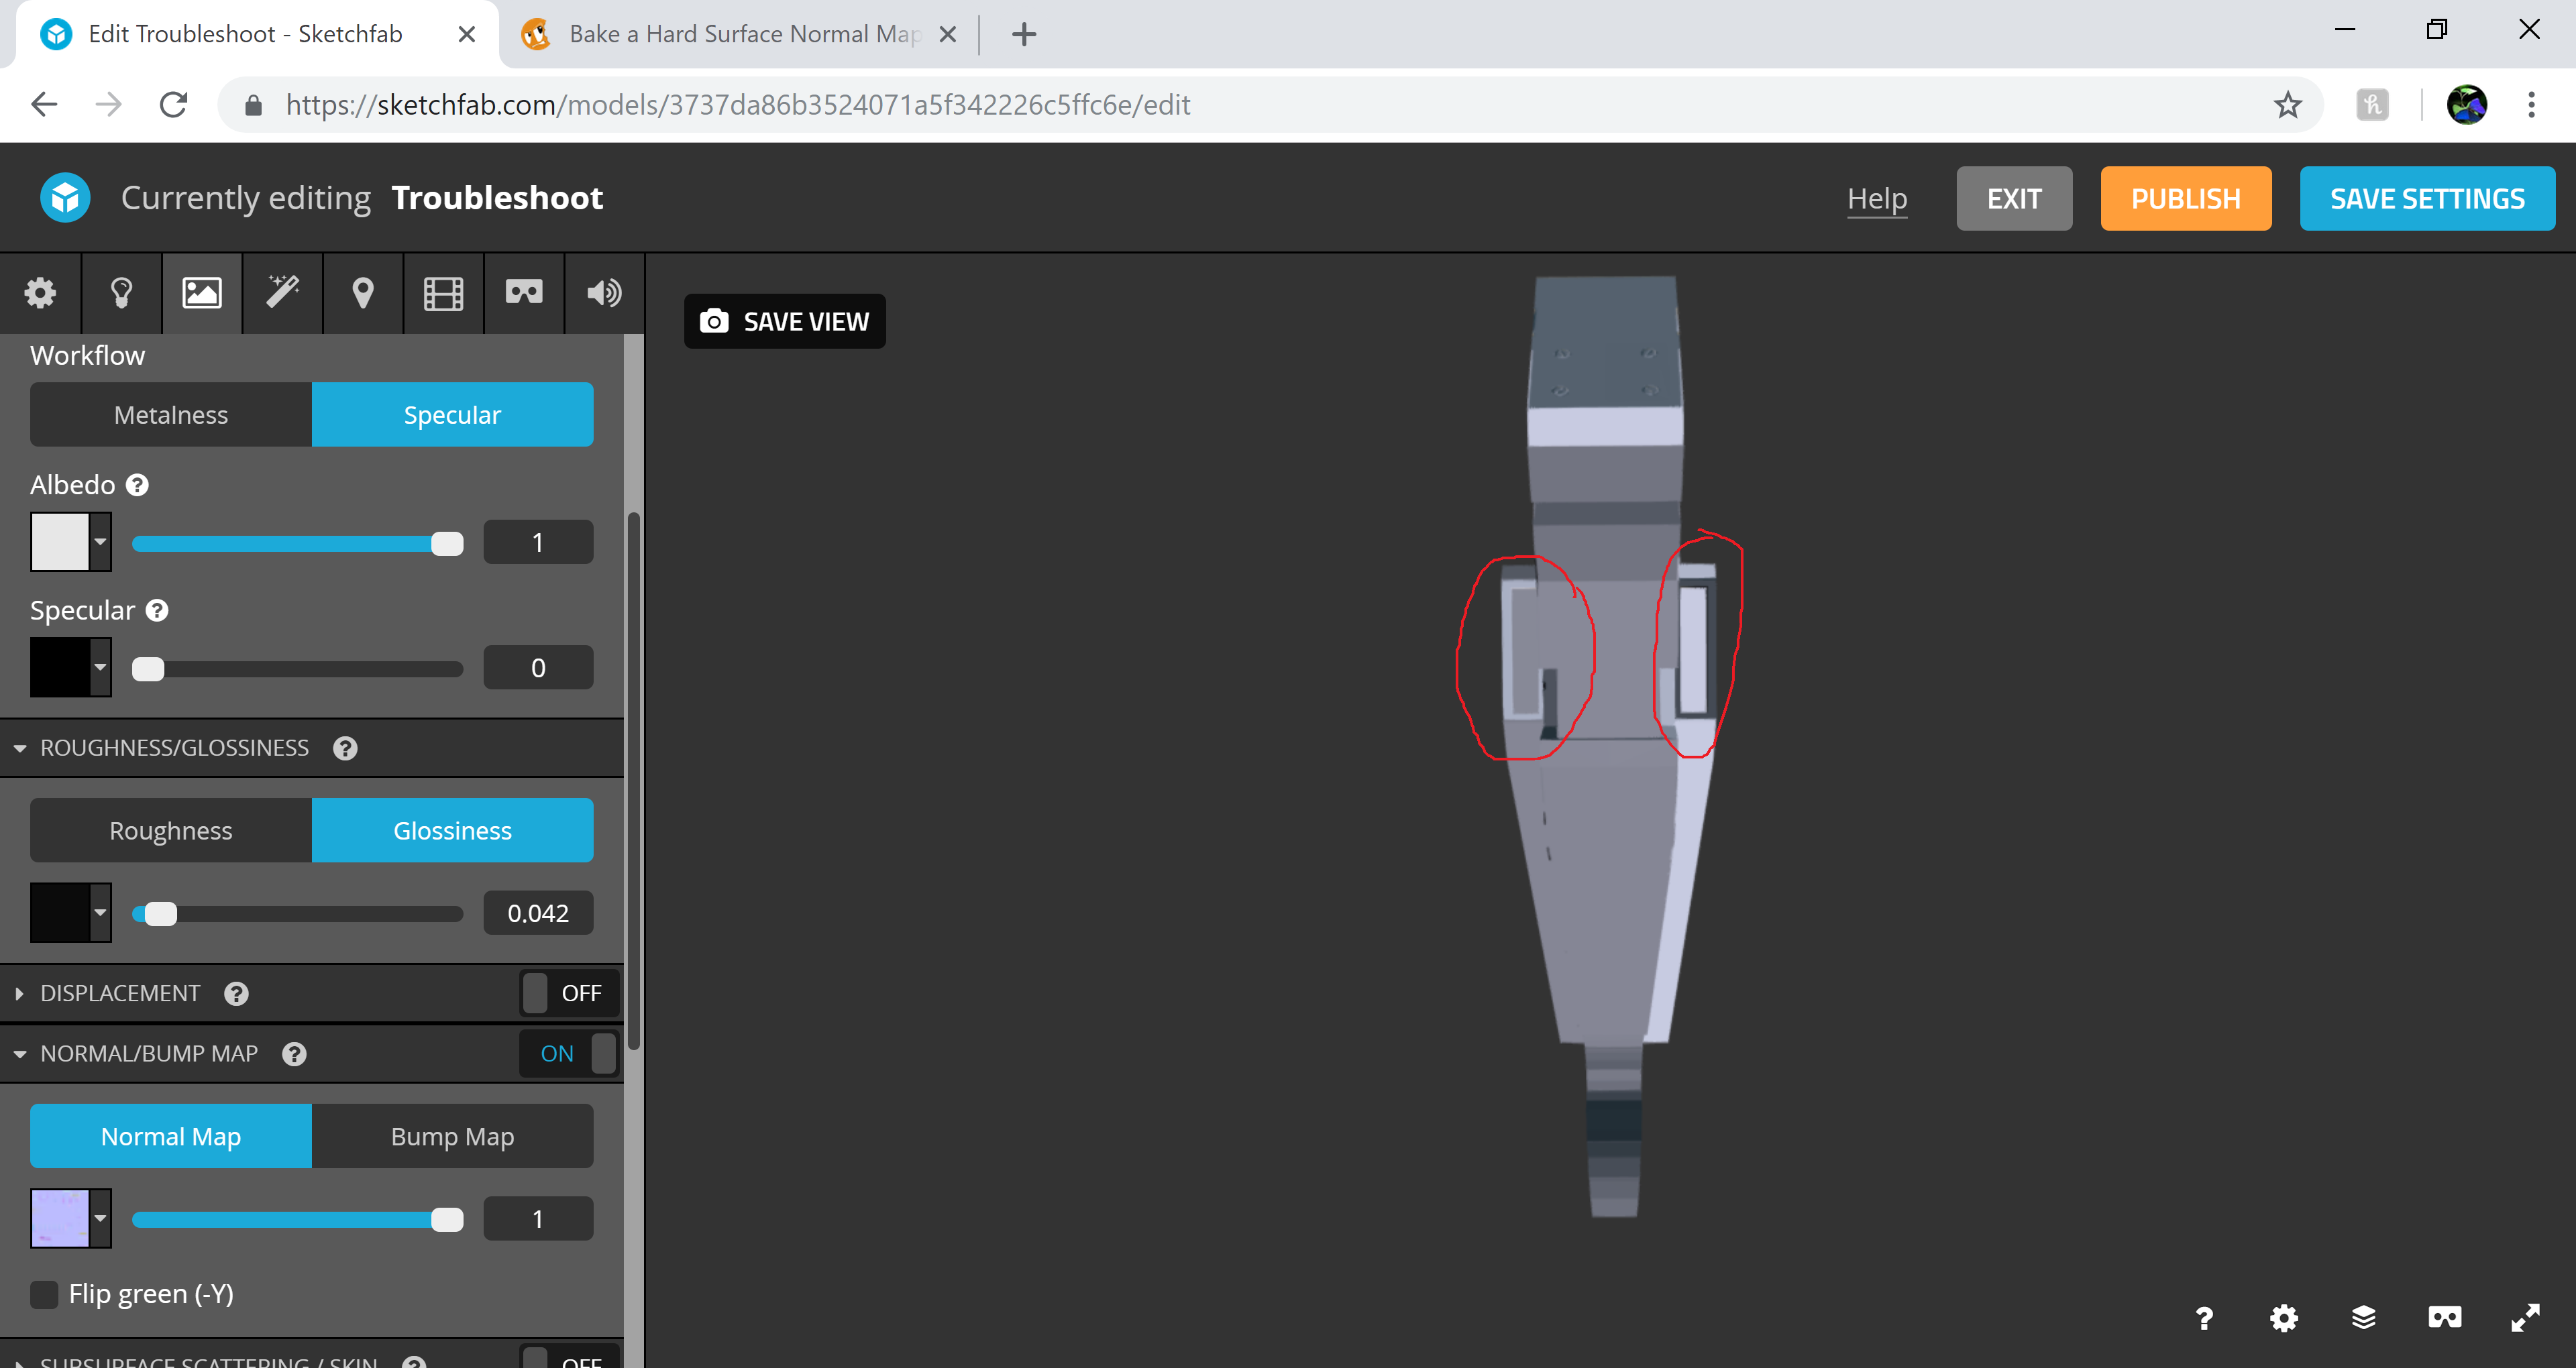Image resolution: width=2576 pixels, height=1368 pixels.
Task: Open the annotations pin tool
Action: (x=362, y=293)
